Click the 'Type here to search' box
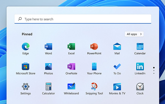 pos(83,19)
